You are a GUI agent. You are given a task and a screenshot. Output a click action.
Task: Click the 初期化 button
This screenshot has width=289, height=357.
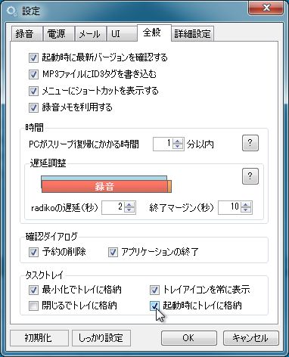39,338
